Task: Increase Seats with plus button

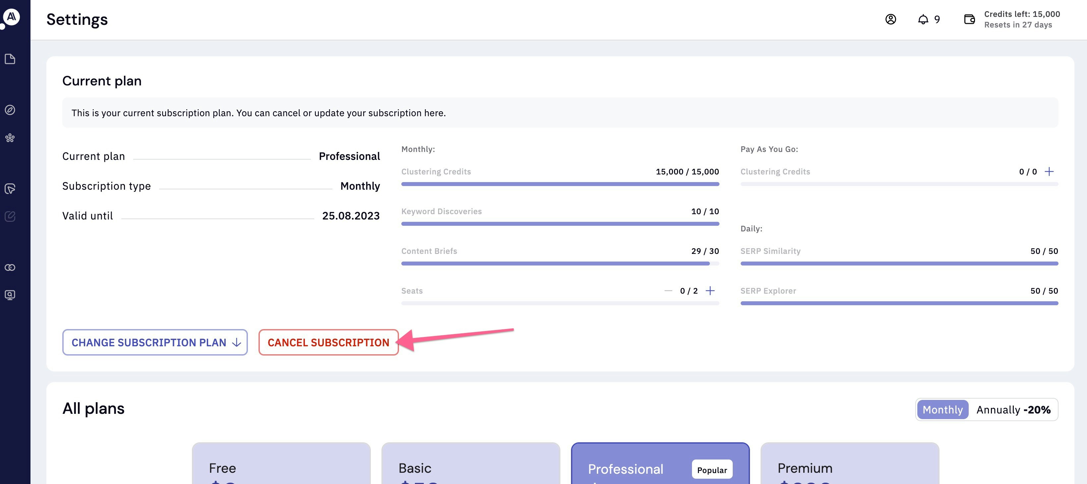Action: coord(710,291)
